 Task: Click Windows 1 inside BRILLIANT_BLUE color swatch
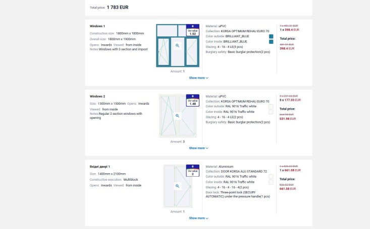pos(271,42)
